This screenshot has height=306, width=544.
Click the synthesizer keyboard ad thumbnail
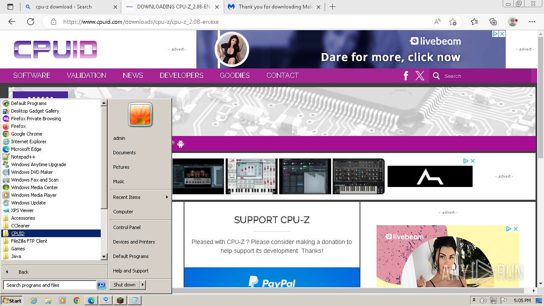tap(359, 176)
